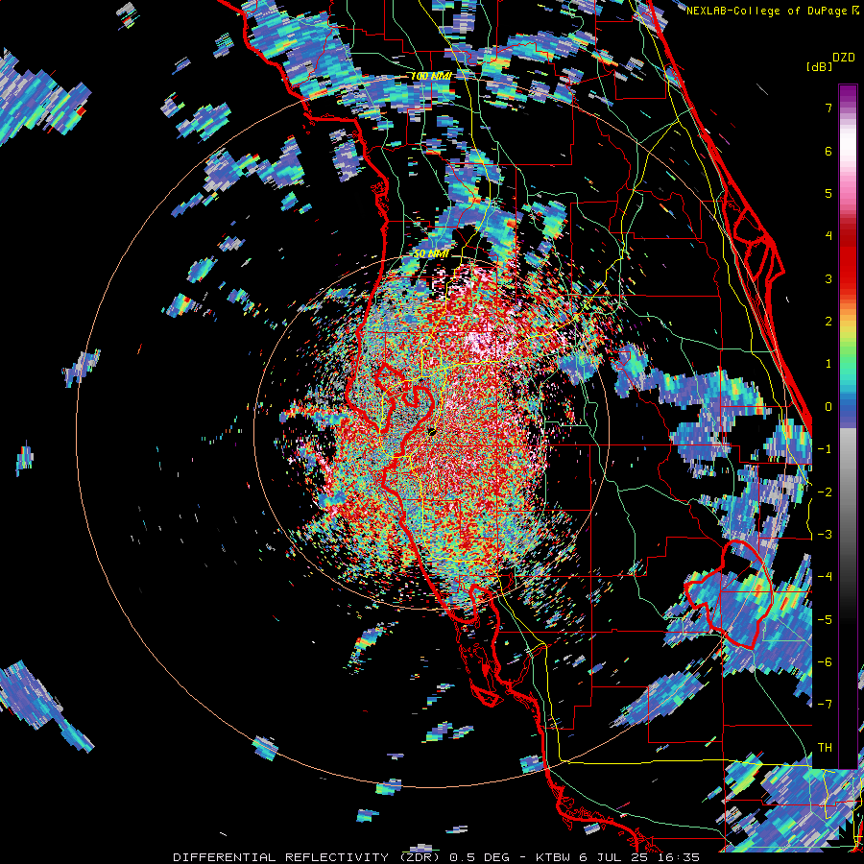Click the 0 tick label on the color scale
The height and width of the screenshot is (864, 864).
(x=828, y=407)
